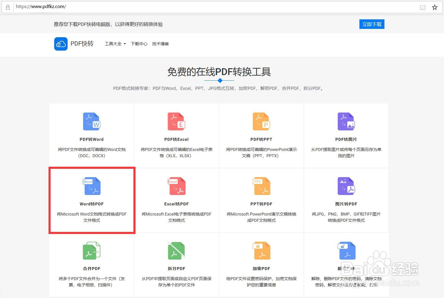This screenshot has width=444, height=298.
Task: Click the blue 解密PDF unlock icon
Action: 346,251
